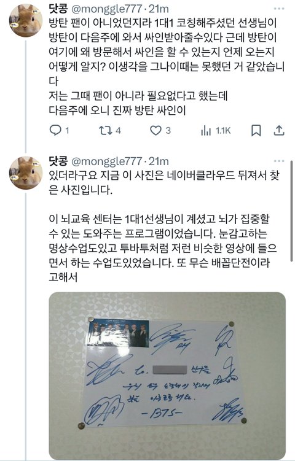This screenshot has width=295, height=461.
Task: Enlarge the BTS autograph photo
Action: coord(167,375)
